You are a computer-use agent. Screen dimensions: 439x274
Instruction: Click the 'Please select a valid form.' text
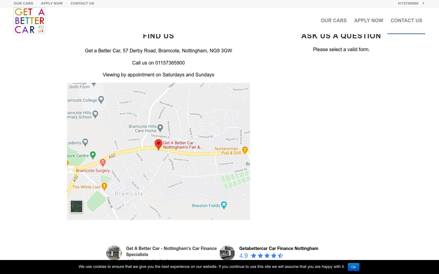pos(341,49)
